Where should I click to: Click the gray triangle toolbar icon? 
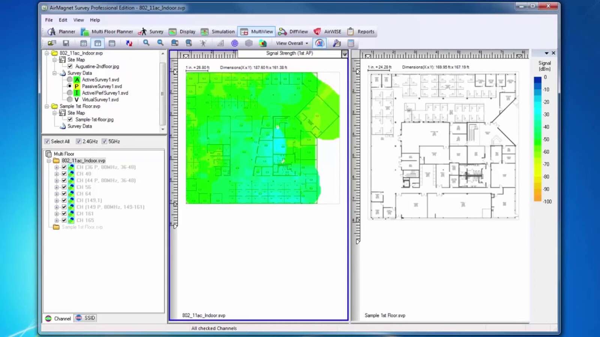tap(220, 43)
